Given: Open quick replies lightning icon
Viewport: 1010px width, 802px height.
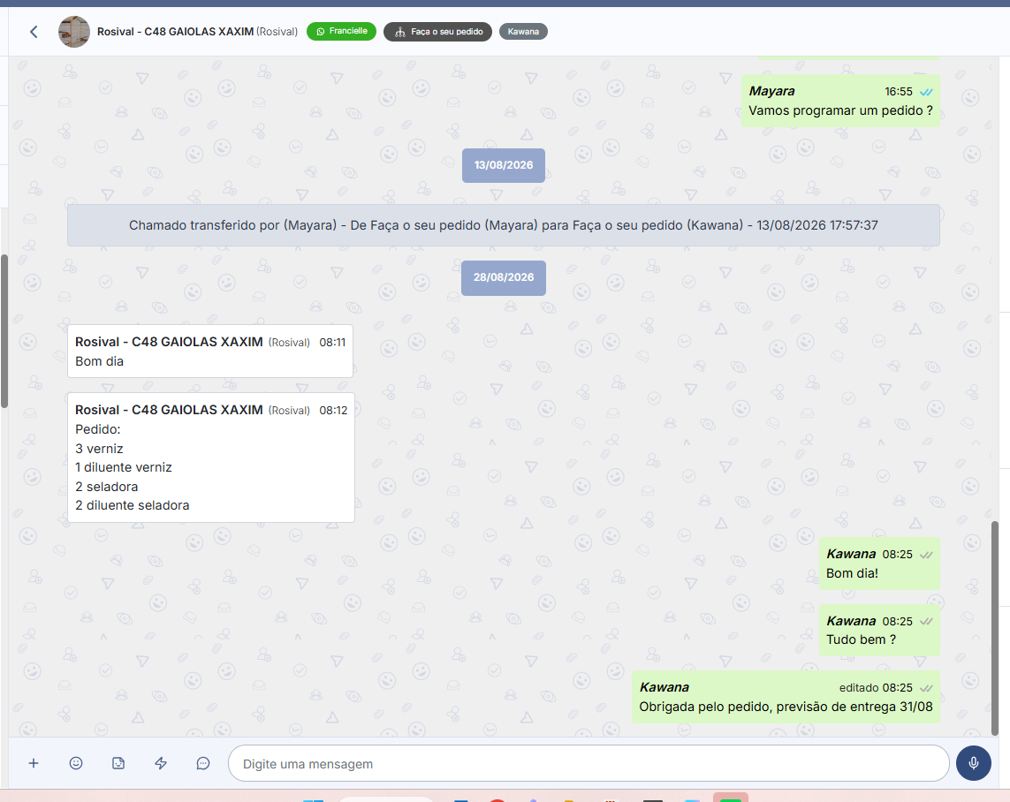Looking at the screenshot, I should [161, 763].
